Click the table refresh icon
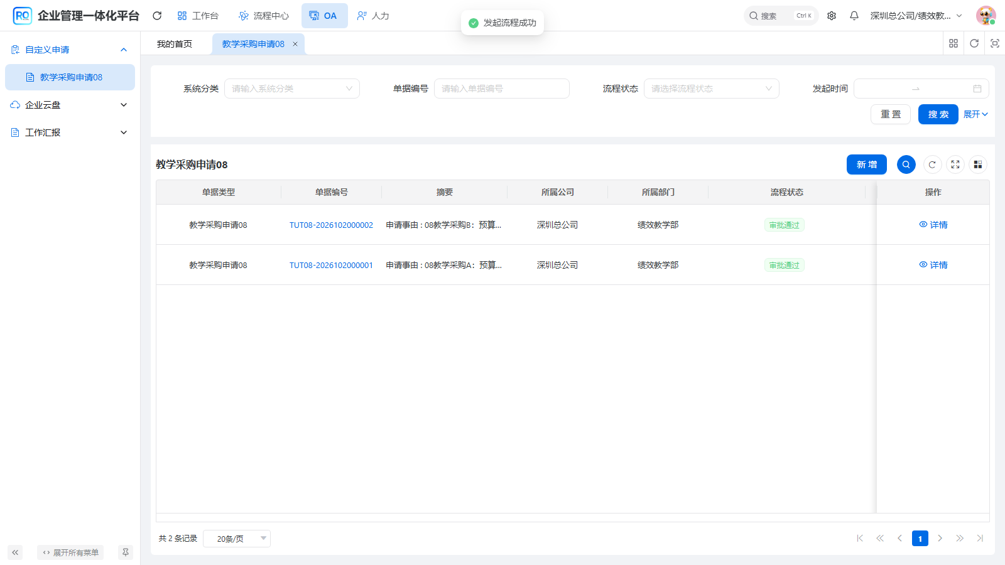Screen dimensions: 1005x565 [932, 164]
